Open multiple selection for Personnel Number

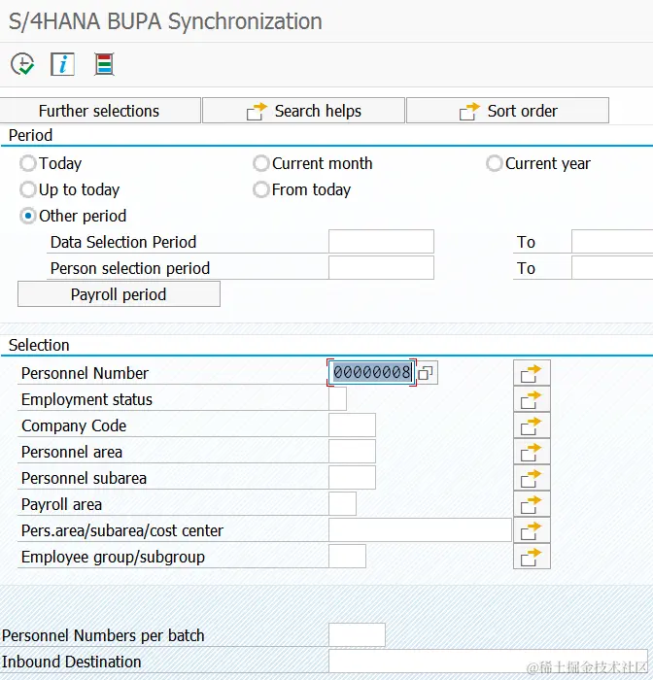[x=532, y=372]
